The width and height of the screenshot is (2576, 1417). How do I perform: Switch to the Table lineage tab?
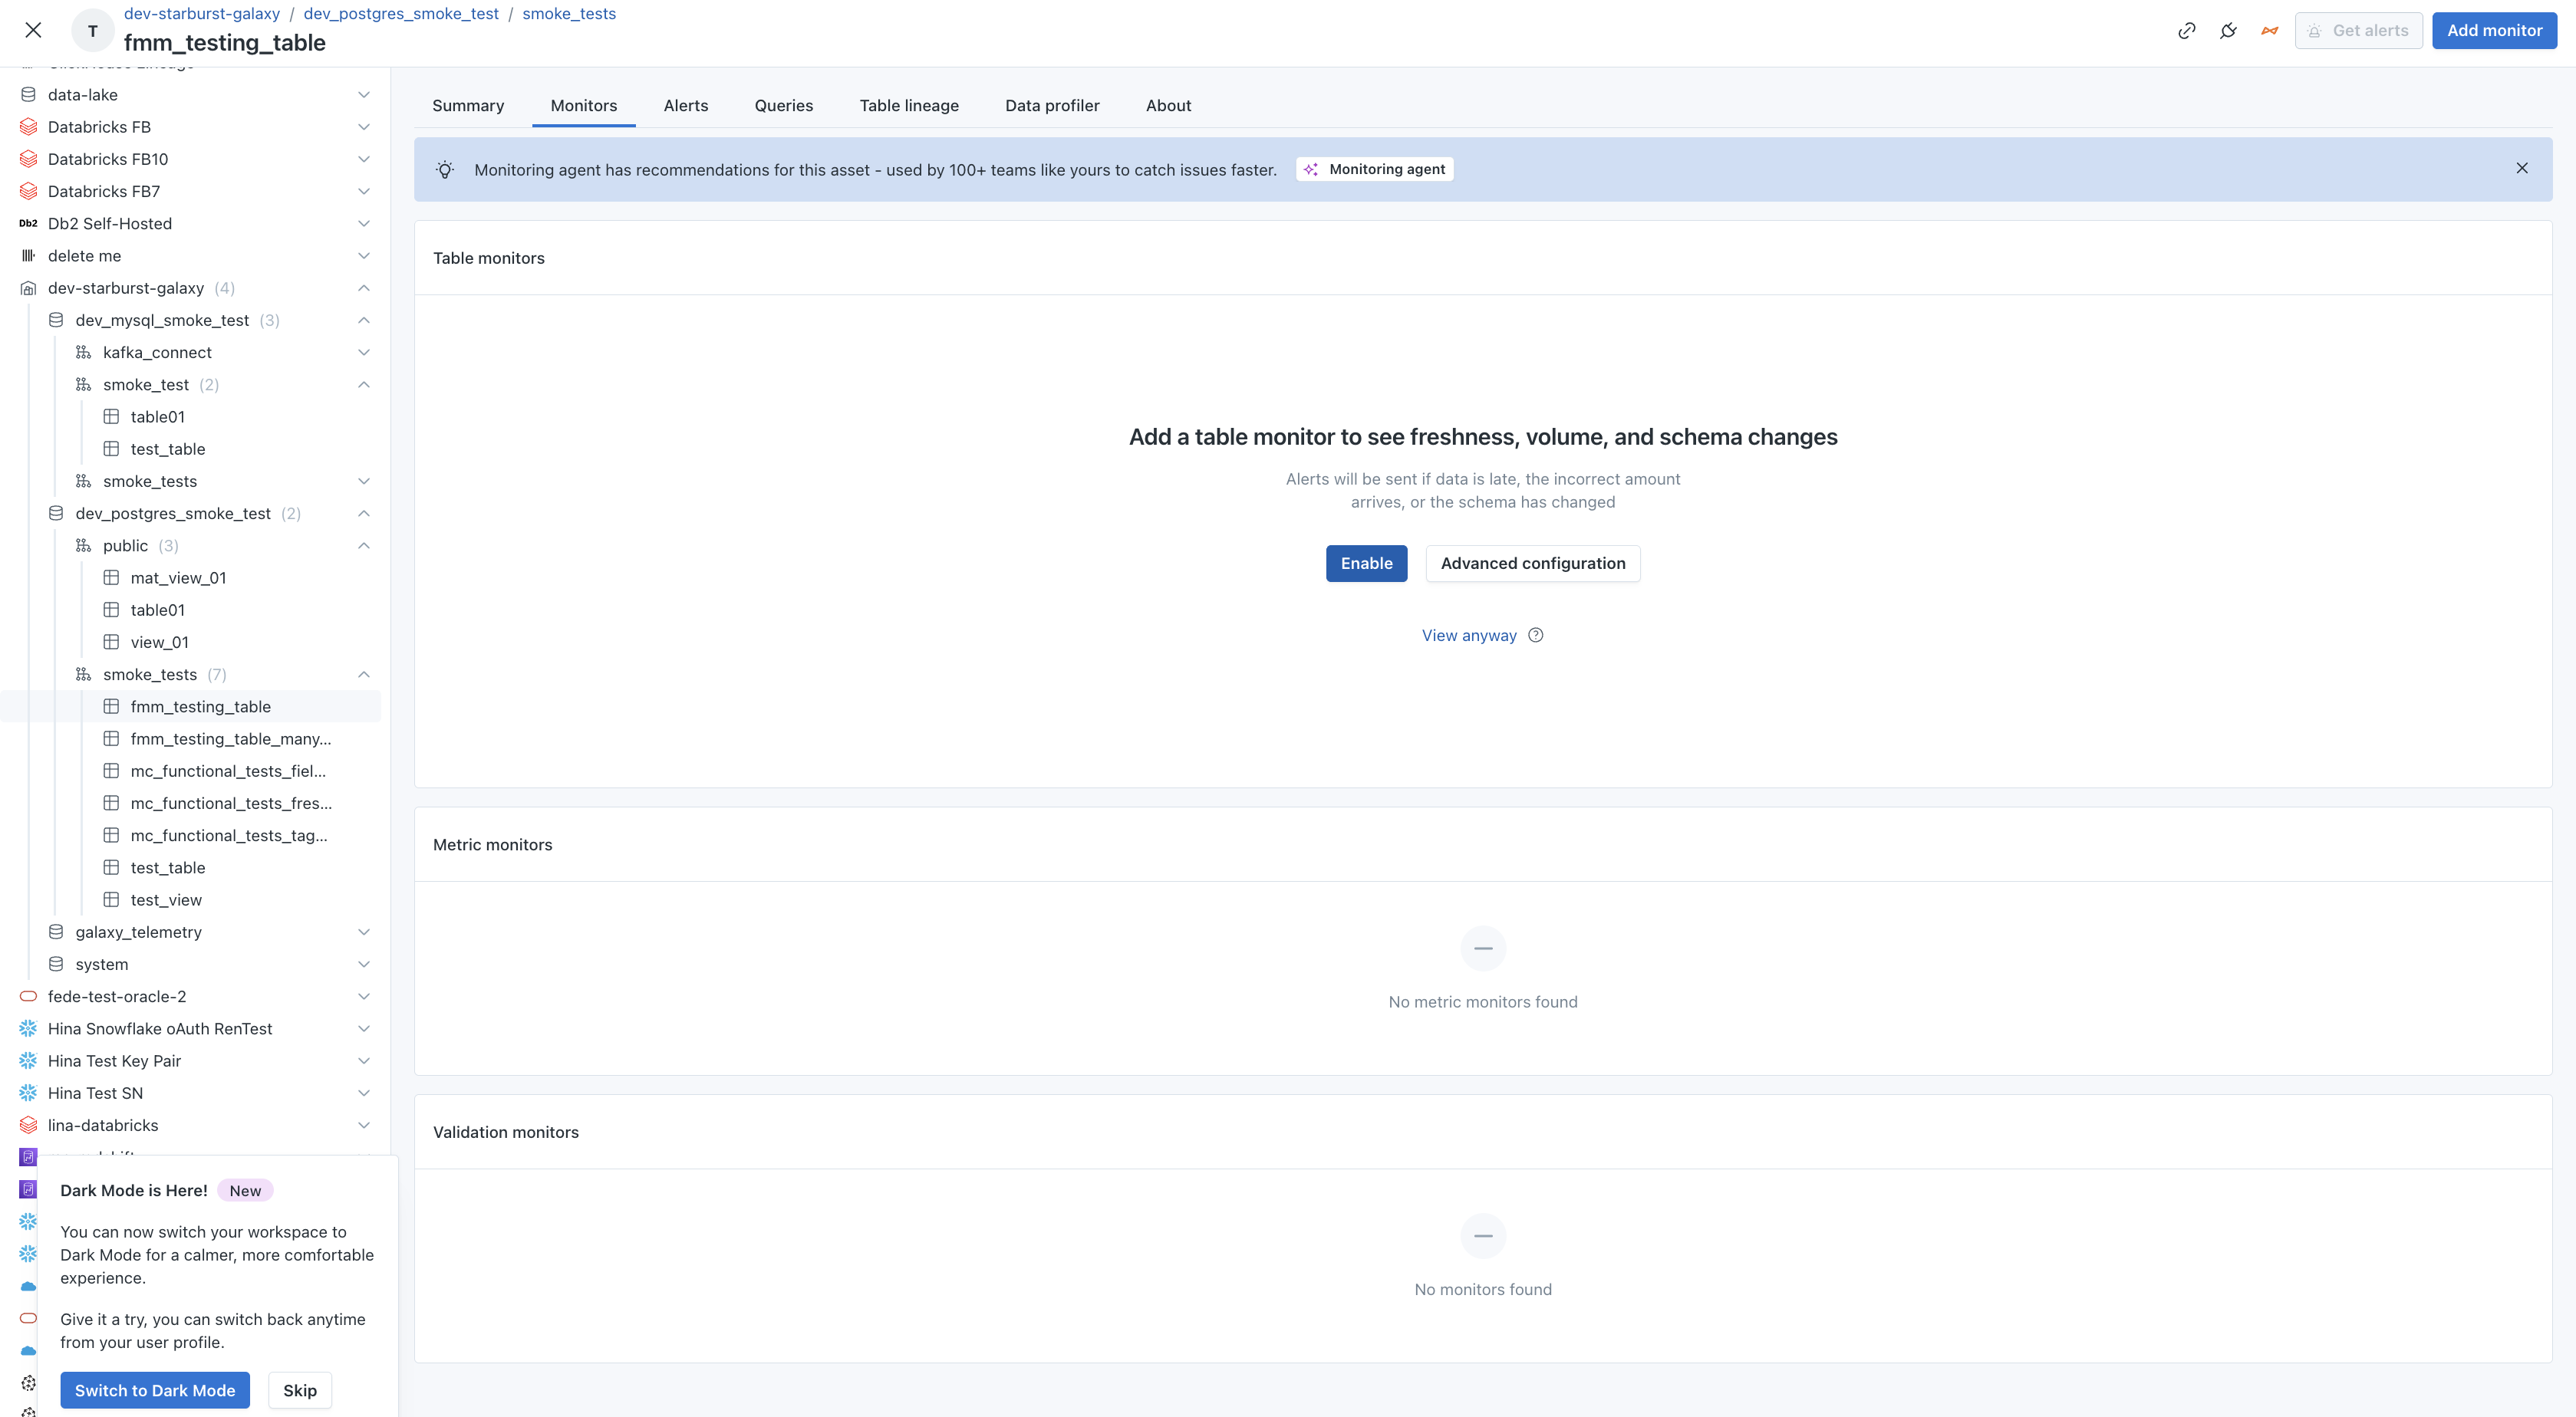(908, 106)
